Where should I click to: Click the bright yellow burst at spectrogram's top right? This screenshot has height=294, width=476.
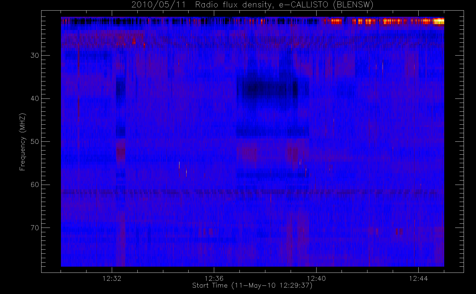(x=439, y=21)
